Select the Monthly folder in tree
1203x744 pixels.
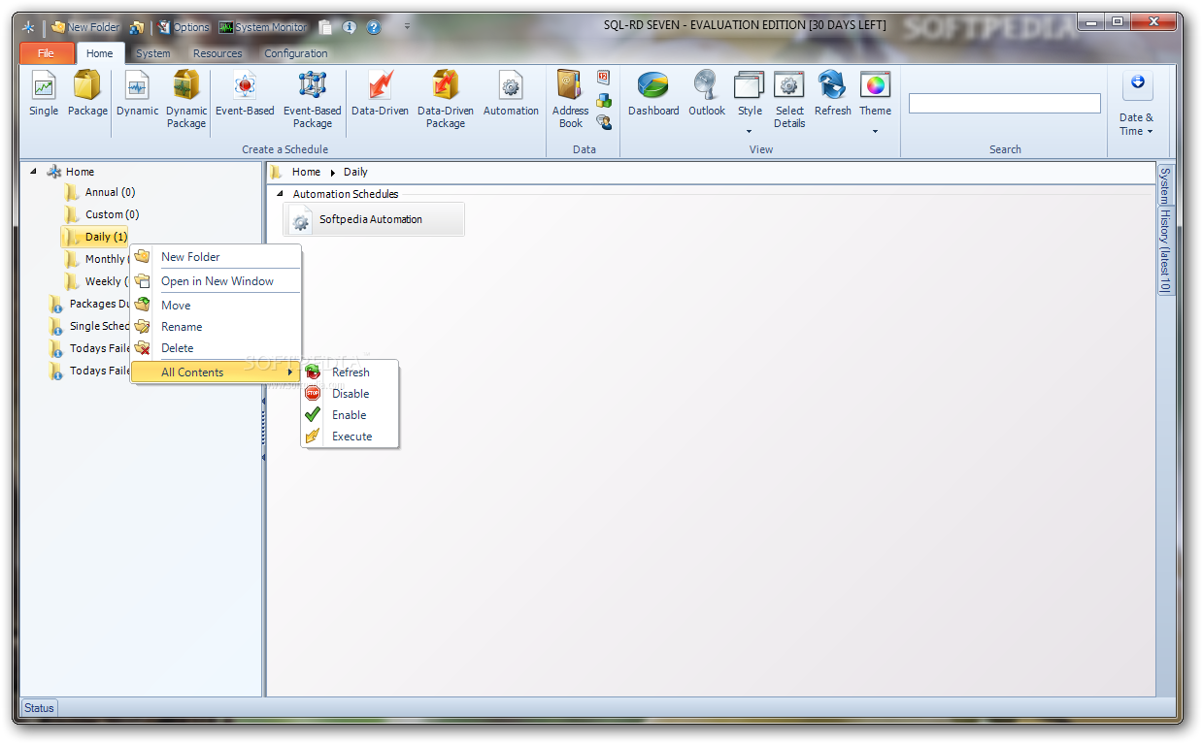[x=96, y=259]
